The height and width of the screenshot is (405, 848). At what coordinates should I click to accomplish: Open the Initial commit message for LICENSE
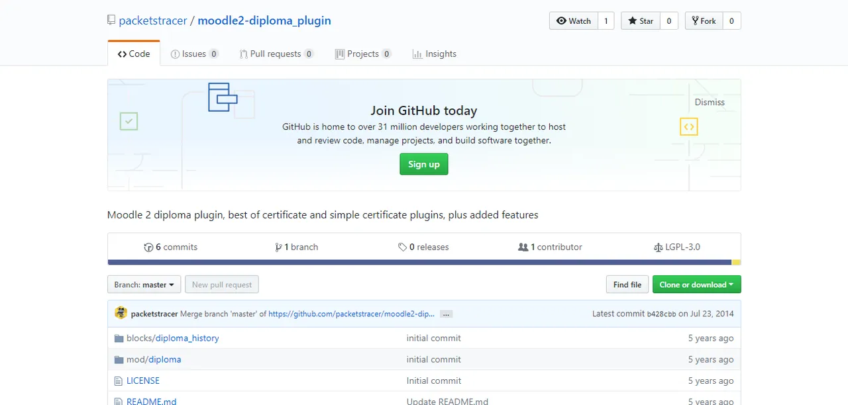[434, 381]
